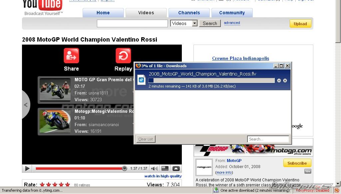Rate the video with the fifth star

[68, 185]
